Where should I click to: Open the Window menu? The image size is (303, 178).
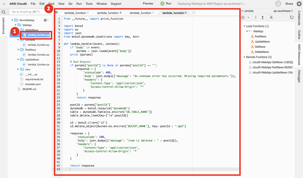pyautogui.click(x=102, y=4)
